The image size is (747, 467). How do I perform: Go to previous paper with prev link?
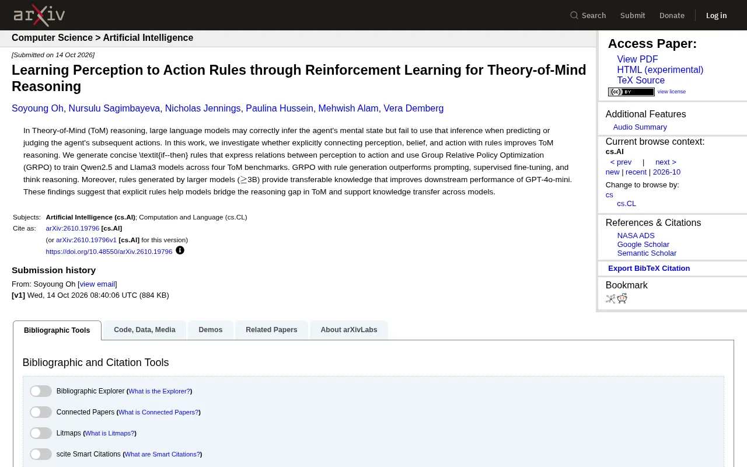click(x=621, y=162)
